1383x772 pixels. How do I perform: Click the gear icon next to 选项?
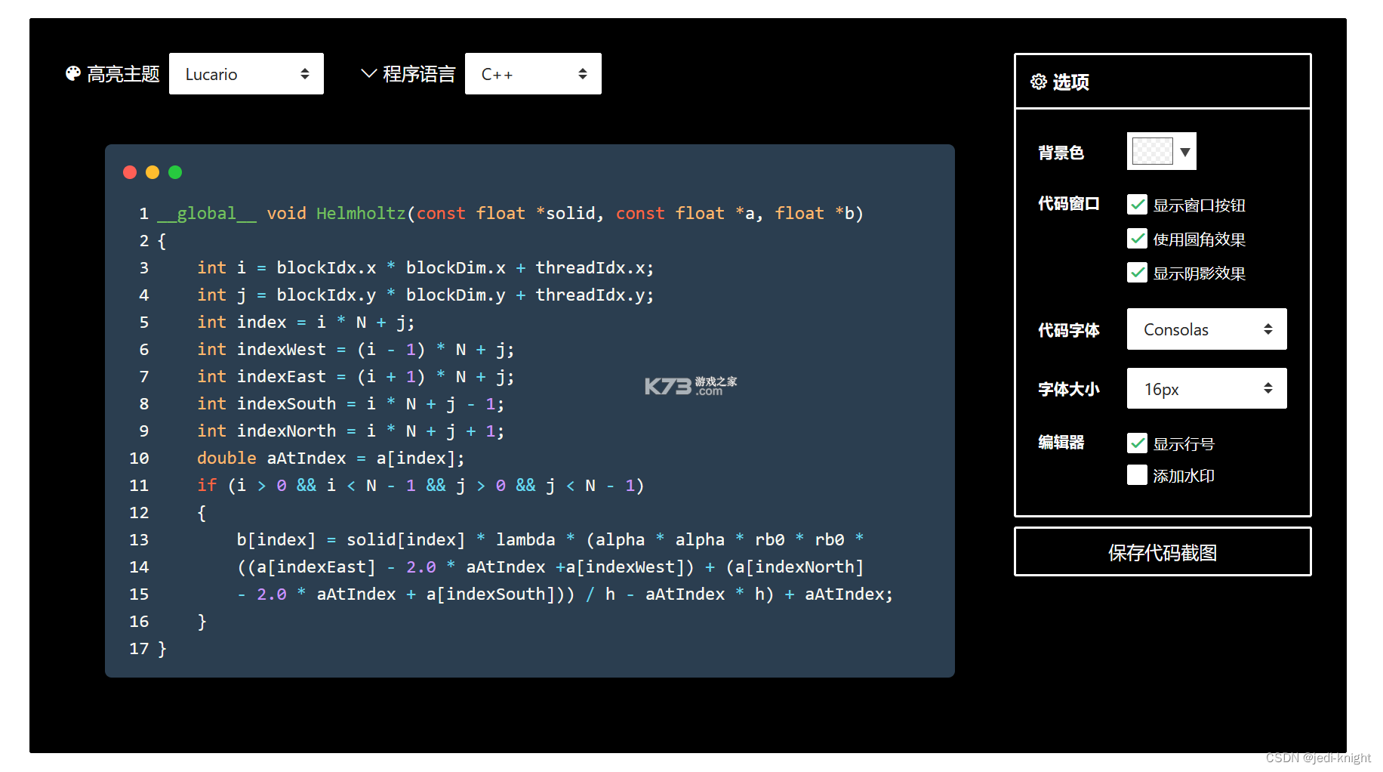coord(1039,82)
